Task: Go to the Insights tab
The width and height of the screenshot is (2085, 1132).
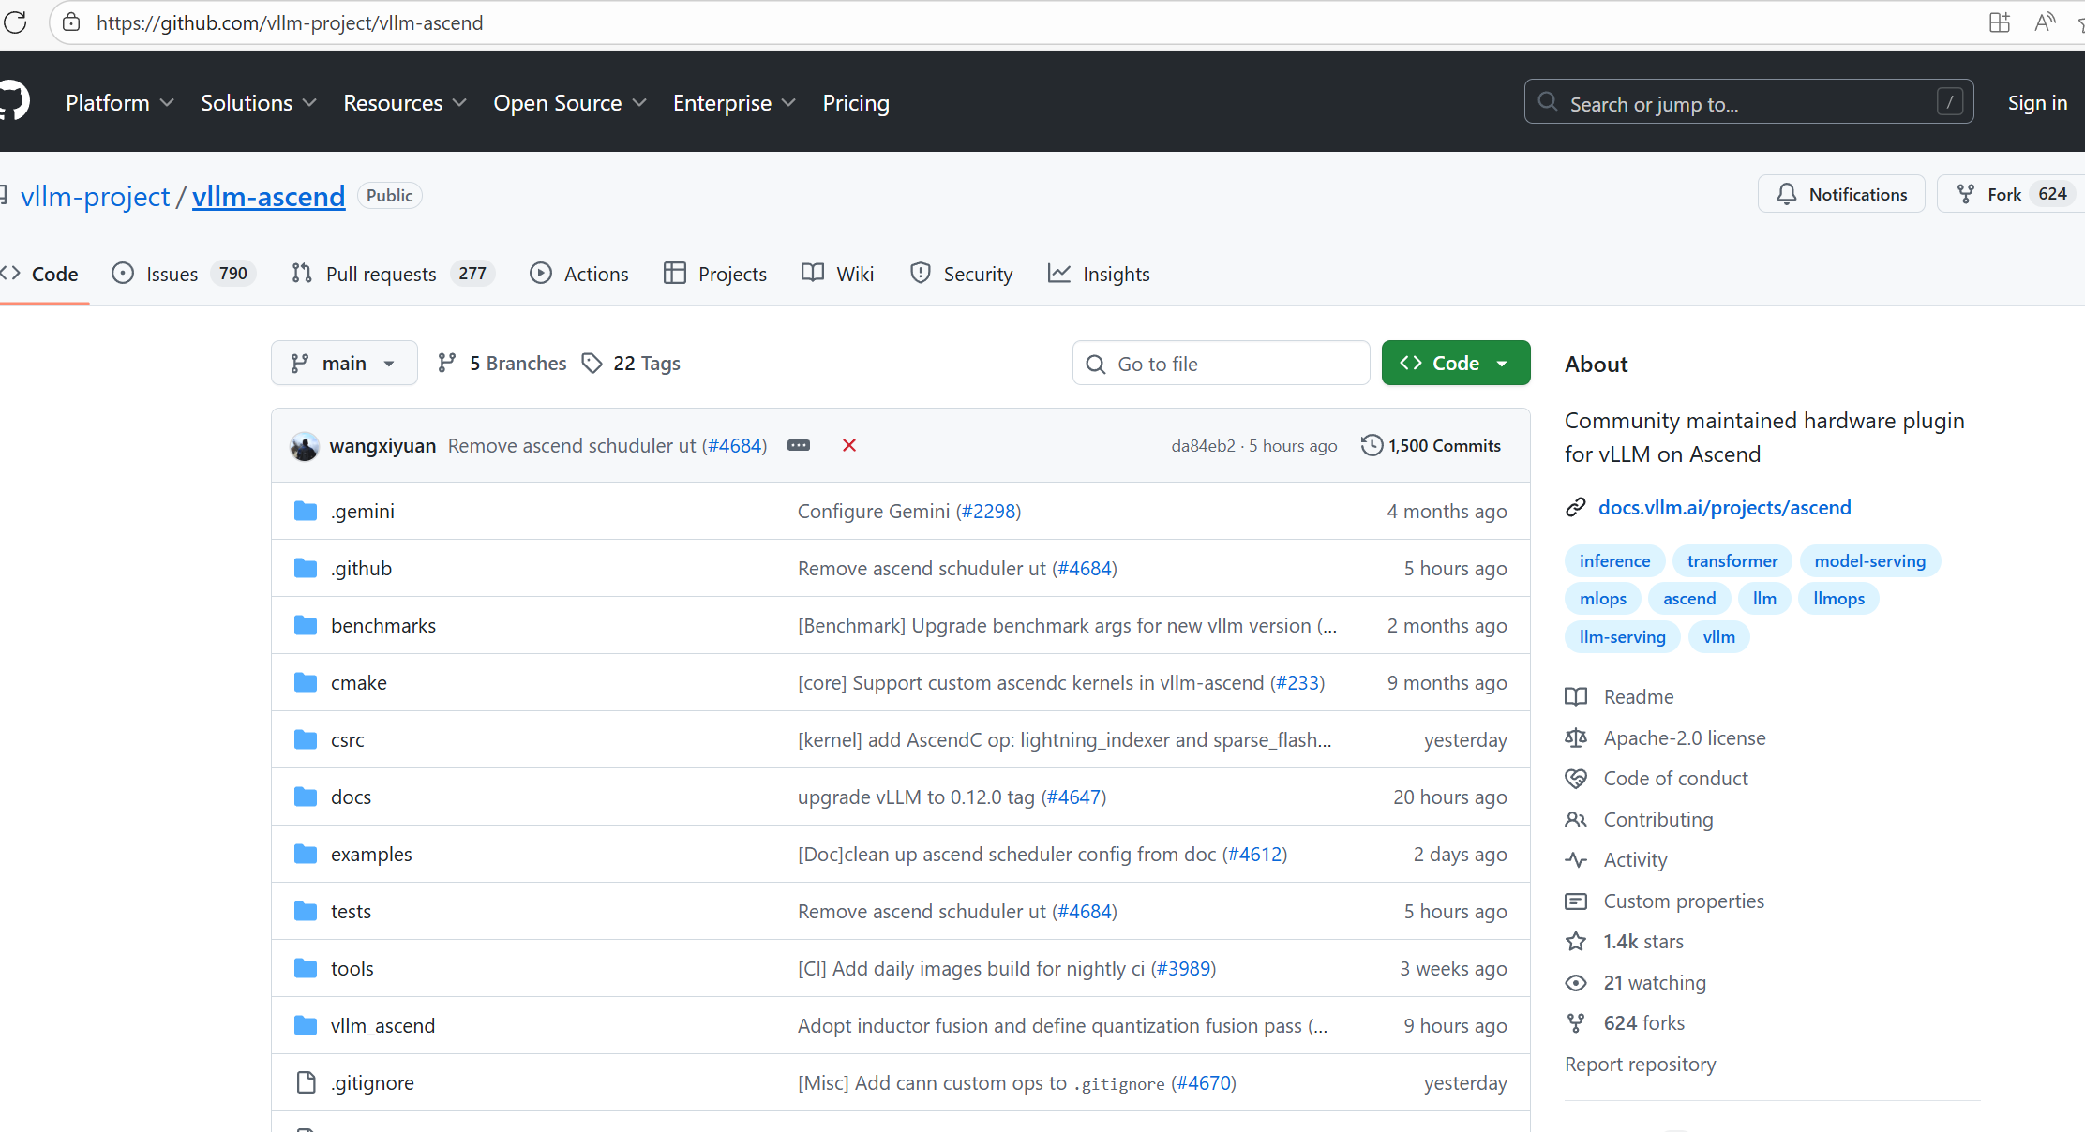Action: tap(1100, 274)
